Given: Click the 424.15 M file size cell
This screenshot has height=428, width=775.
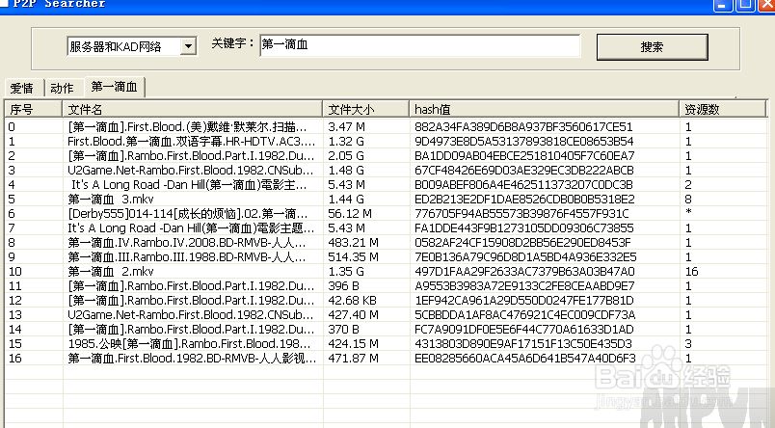Looking at the screenshot, I should pyautogui.click(x=353, y=344).
